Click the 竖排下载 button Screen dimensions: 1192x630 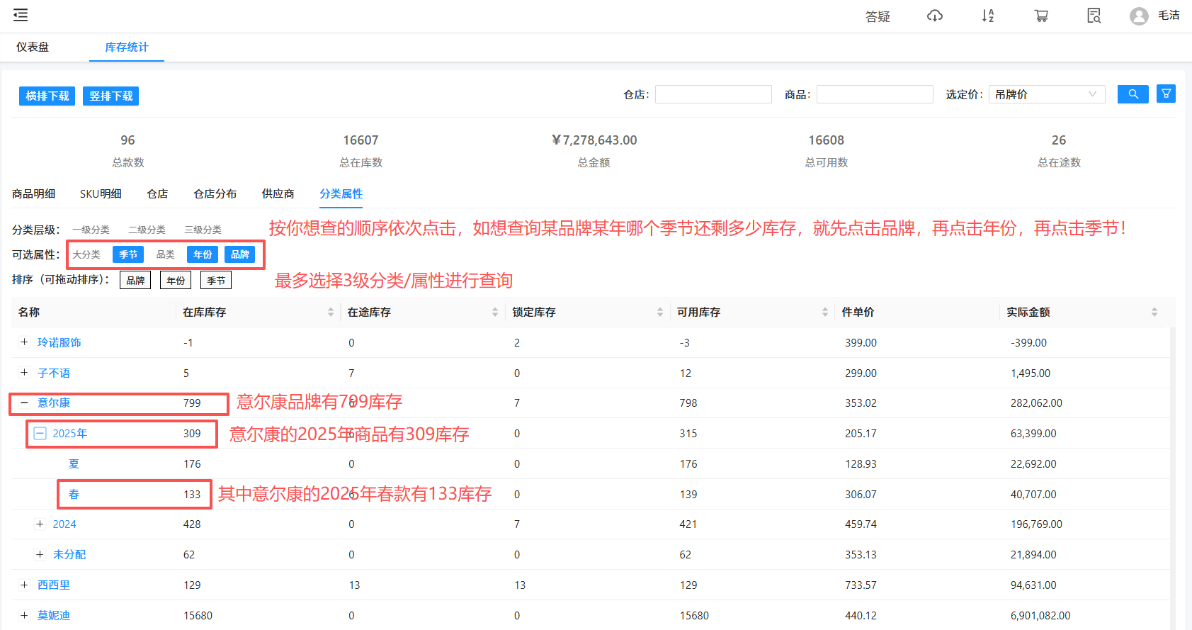111,96
